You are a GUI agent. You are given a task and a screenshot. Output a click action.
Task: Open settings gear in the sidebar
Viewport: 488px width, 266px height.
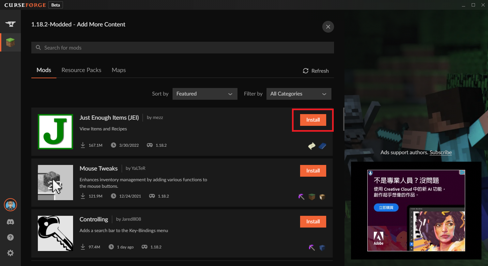pyautogui.click(x=10, y=253)
